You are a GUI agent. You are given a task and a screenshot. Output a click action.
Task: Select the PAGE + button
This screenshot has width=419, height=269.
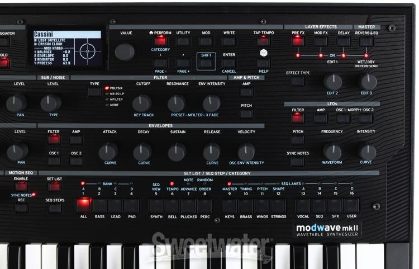(183, 63)
